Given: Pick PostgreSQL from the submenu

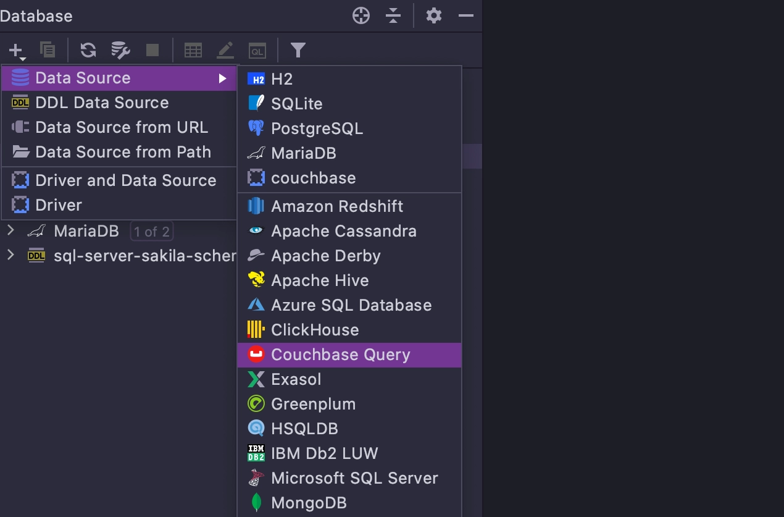Looking at the screenshot, I should tap(349, 128).
